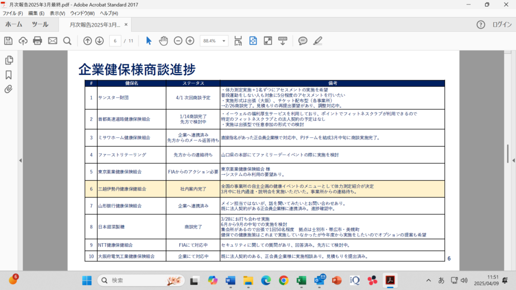Click the page number input field
The width and height of the screenshot is (516, 290).
(115, 41)
